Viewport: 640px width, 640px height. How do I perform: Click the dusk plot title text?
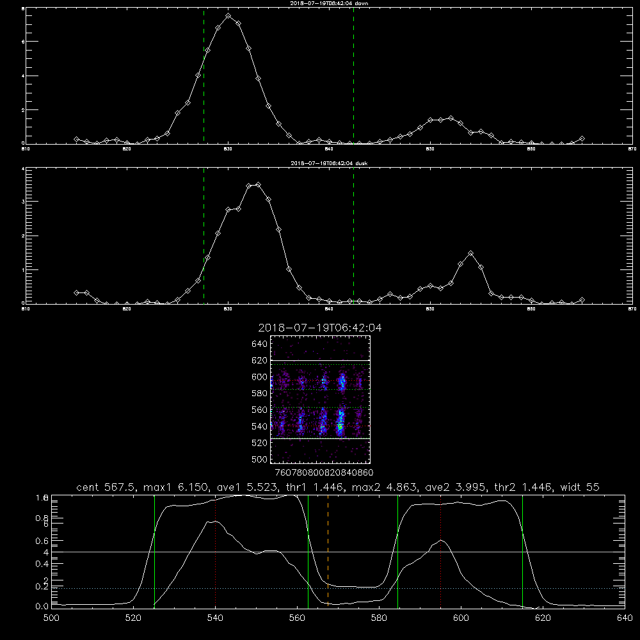point(329,163)
